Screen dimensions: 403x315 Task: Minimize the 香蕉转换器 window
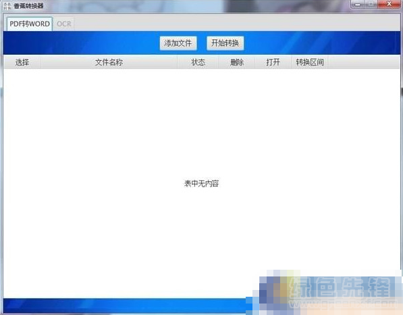[358, 4]
